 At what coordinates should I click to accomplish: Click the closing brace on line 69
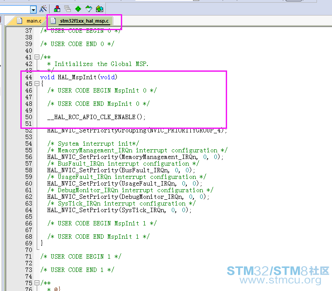42,243
